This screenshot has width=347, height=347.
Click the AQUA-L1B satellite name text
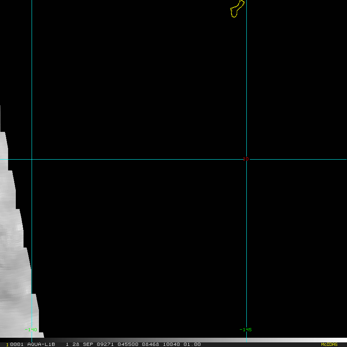pos(41,344)
